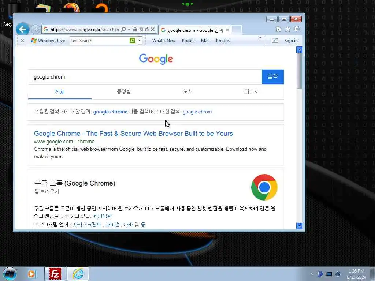Viewport: 375px width, 281px height.
Task: Open the 파이썬 link
Action: click(x=112, y=225)
